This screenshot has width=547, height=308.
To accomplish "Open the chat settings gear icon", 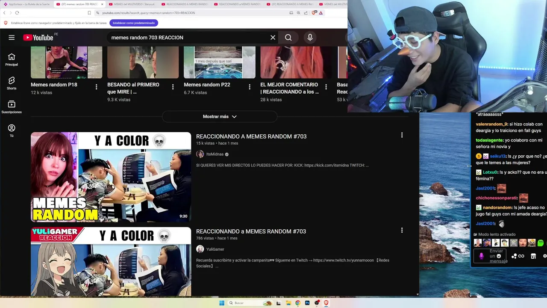I will 544,256.
